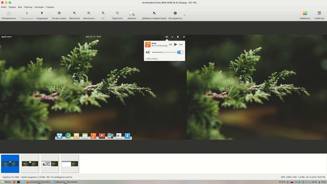Switch to the second taskbar window entry
This screenshot has height=184, width=327.
click(x=65, y=182)
